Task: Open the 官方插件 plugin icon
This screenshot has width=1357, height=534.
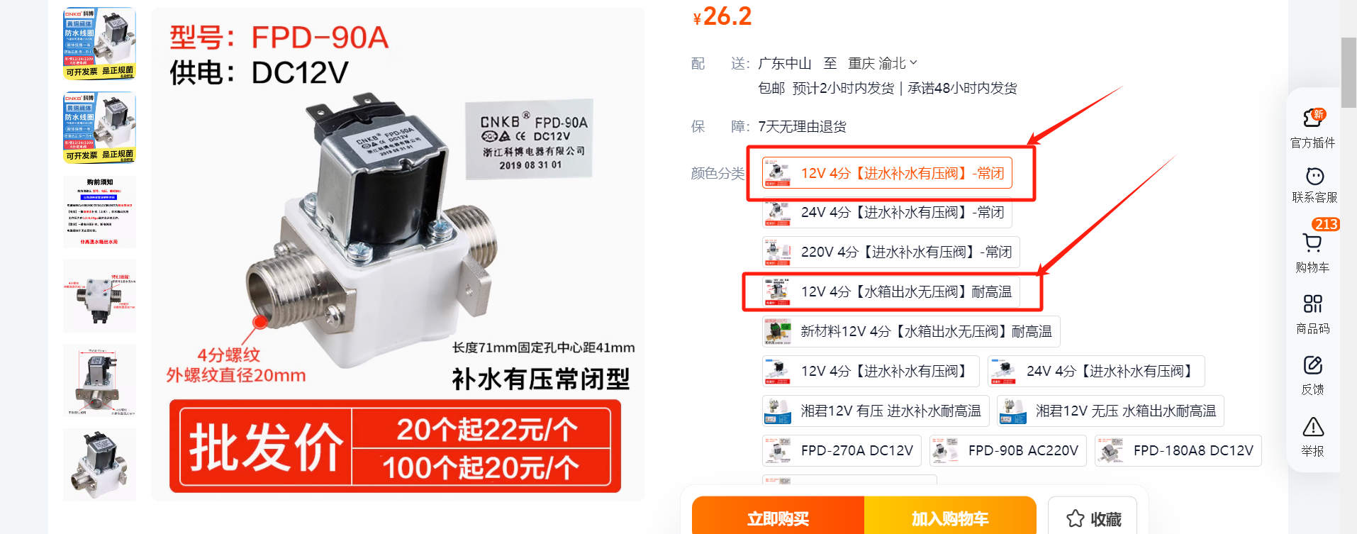Action: click(x=1313, y=117)
